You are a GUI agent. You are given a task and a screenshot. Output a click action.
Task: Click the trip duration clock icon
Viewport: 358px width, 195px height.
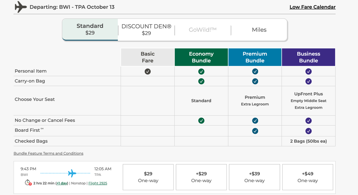point(27,183)
